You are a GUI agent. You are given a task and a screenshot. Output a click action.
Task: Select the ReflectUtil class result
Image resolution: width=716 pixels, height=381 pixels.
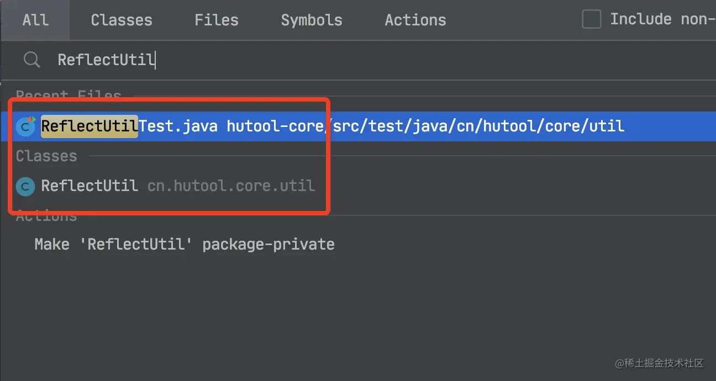click(x=89, y=186)
